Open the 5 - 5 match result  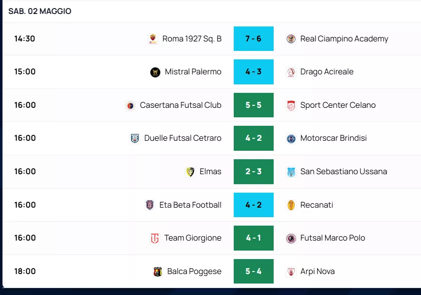pos(254,105)
